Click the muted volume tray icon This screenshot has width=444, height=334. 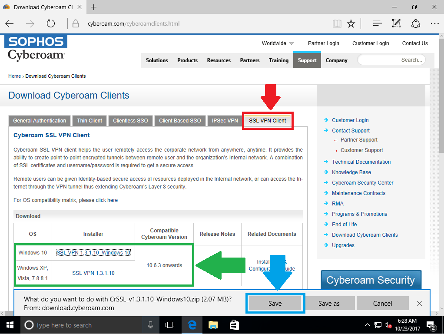pos(388,325)
